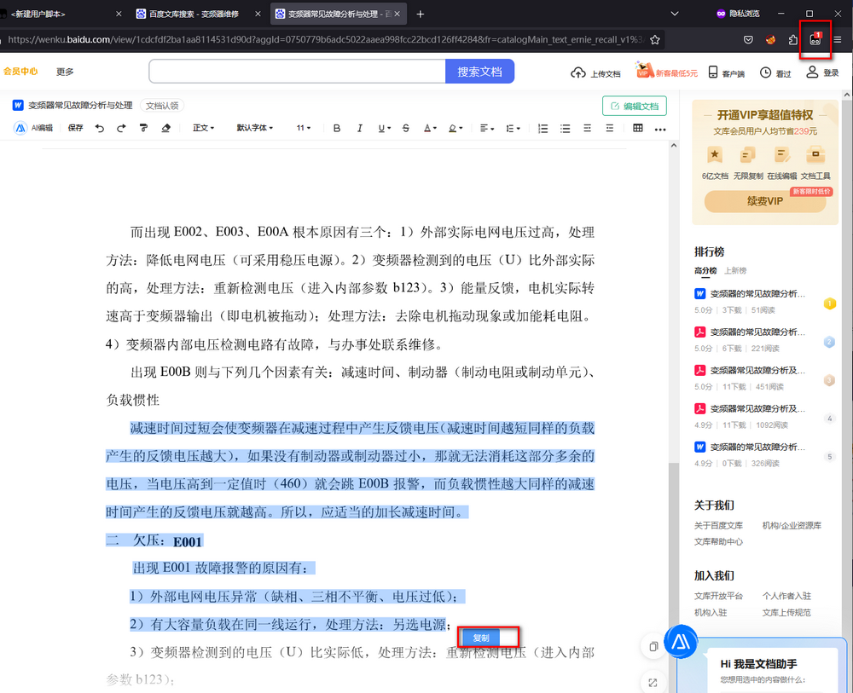Select the eraser clear-formatting tool

point(166,128)
